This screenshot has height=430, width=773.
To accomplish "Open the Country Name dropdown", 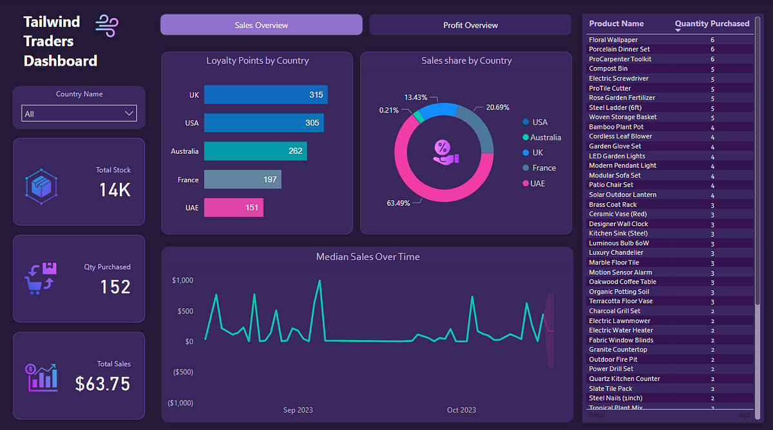I will (x=79, y=113).
